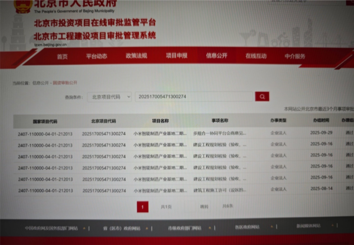Click the tzxm.beijing.gov.cn site address text
354x245 pixels.
51,45
